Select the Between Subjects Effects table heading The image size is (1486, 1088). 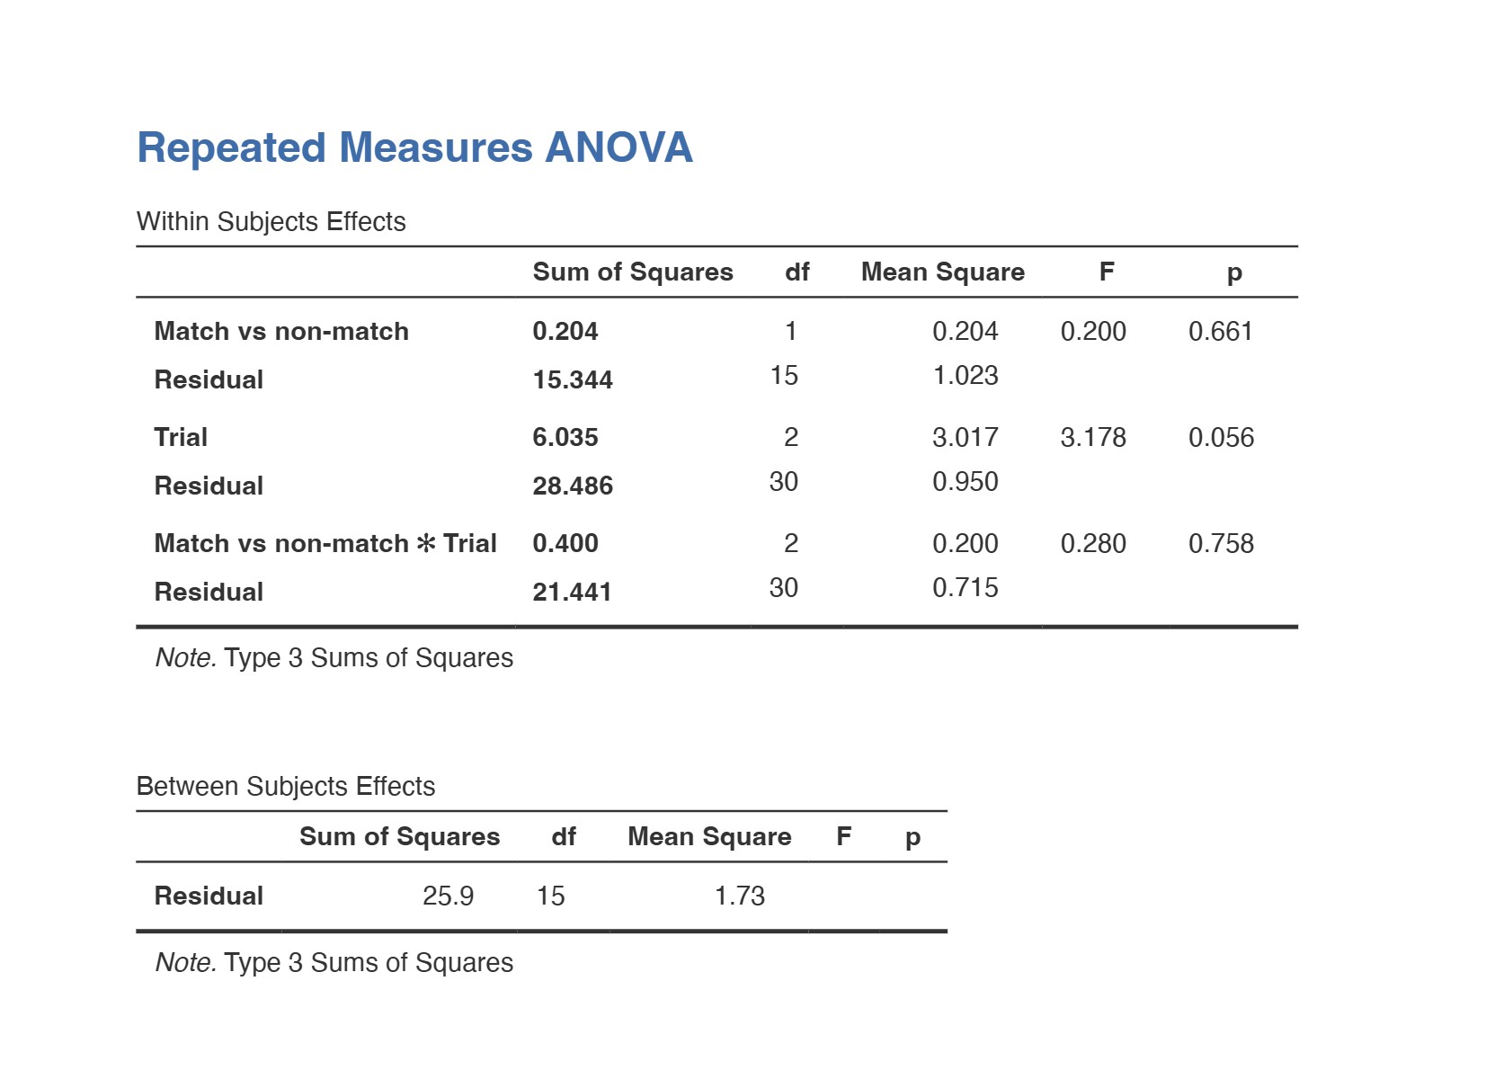(x=285, y=787)
